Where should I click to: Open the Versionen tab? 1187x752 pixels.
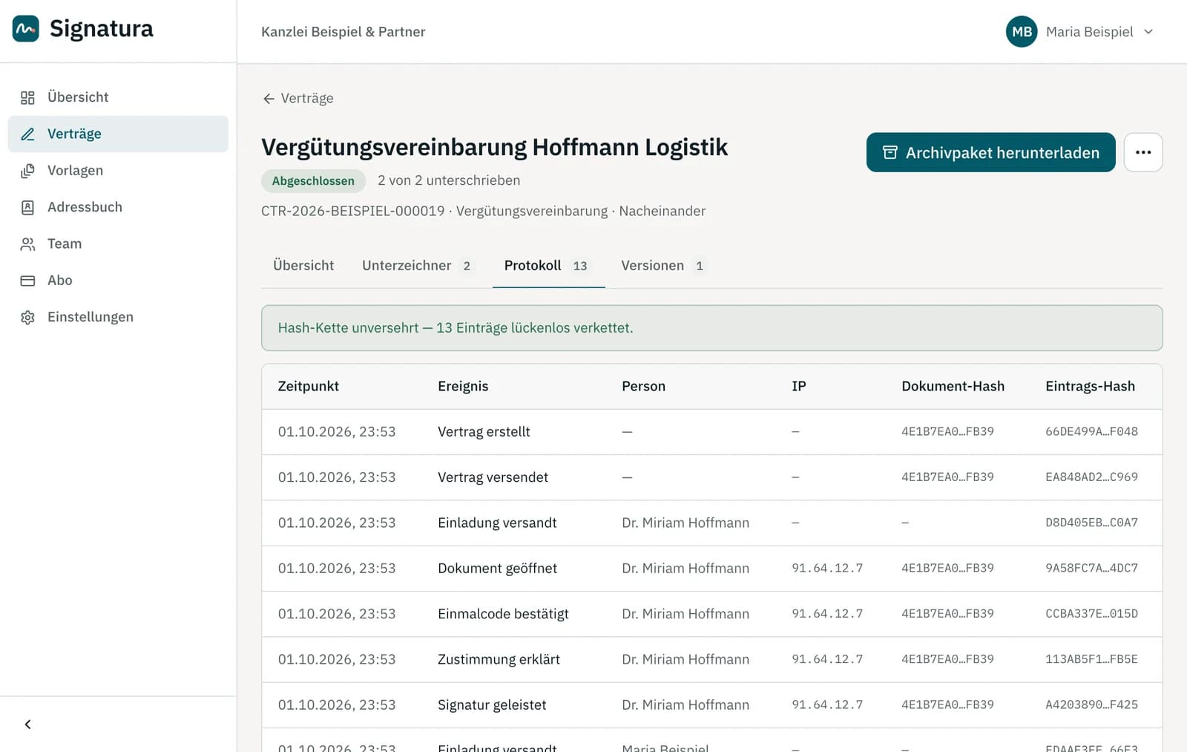point(664,266)
